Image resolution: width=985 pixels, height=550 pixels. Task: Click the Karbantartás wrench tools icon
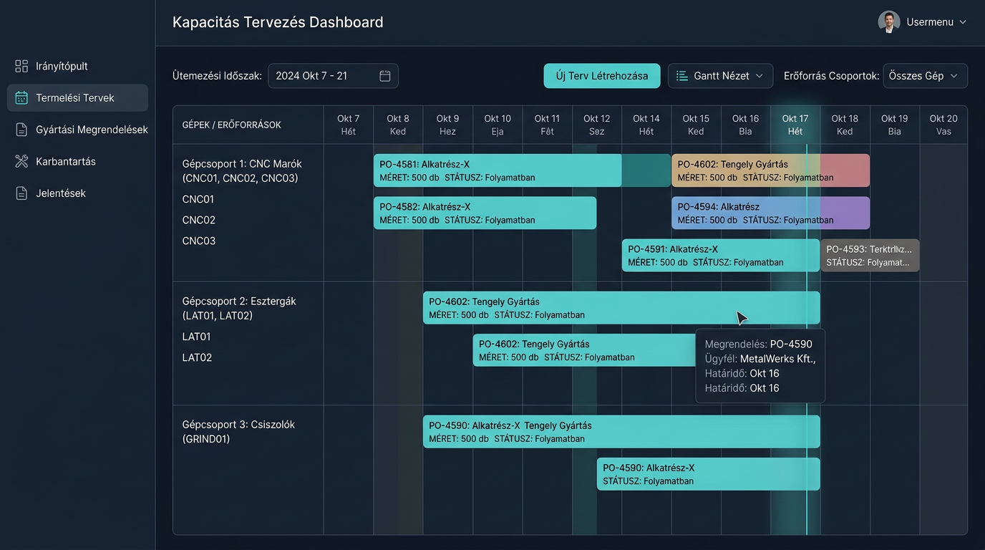(21, 161)
